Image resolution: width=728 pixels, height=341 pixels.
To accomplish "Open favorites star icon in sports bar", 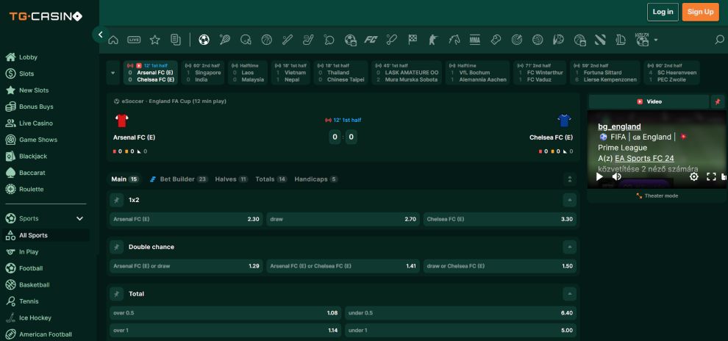I will [154, 40].
